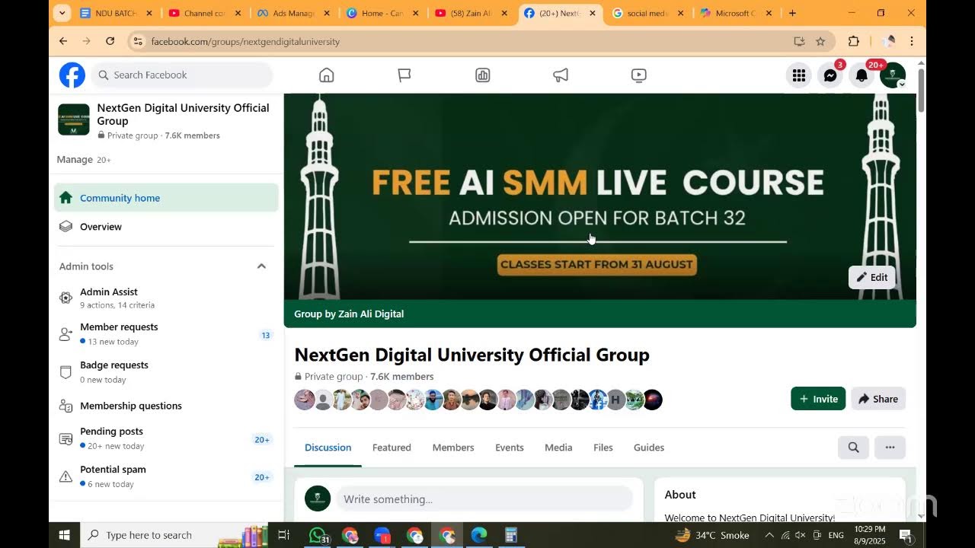Reload the page

(x=110, y=41)
